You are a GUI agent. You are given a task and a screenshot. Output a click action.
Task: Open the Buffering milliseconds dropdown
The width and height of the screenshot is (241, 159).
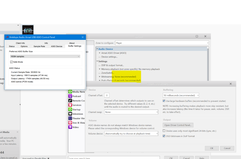click(181, 95)
